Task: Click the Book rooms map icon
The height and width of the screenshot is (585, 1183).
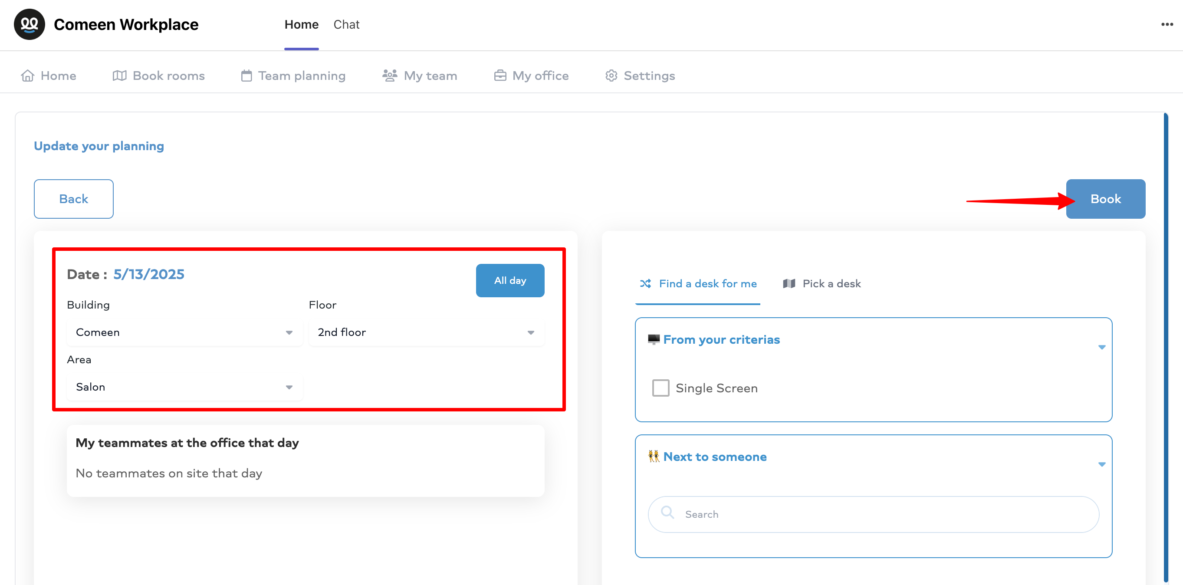Action: point(119,76)
